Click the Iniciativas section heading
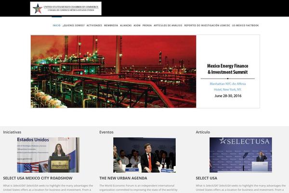Screen dimensions: 289x193 click(x=12, y=132)
